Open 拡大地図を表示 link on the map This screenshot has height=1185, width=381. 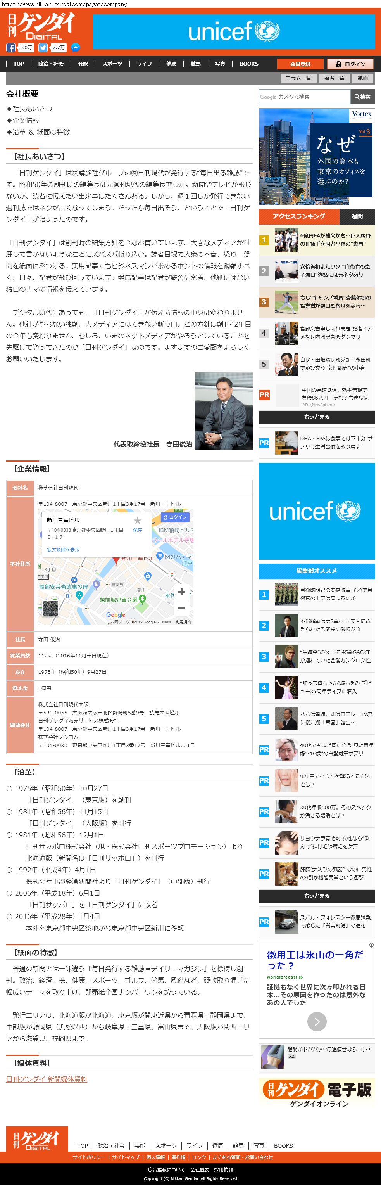tap(63, 549)
